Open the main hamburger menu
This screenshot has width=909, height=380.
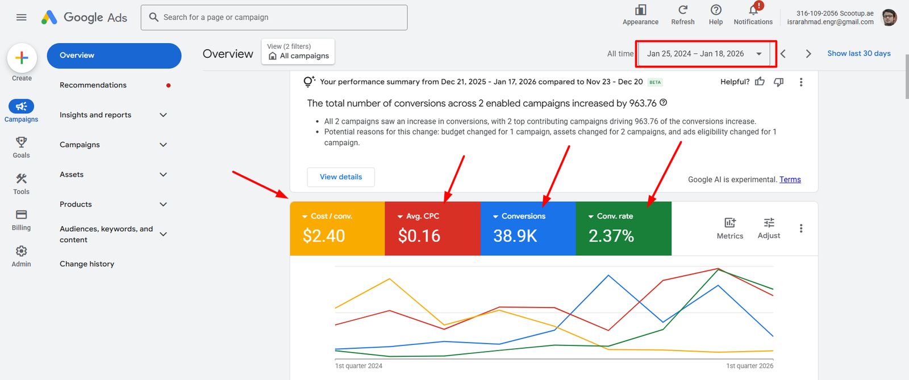click(22, 18)
